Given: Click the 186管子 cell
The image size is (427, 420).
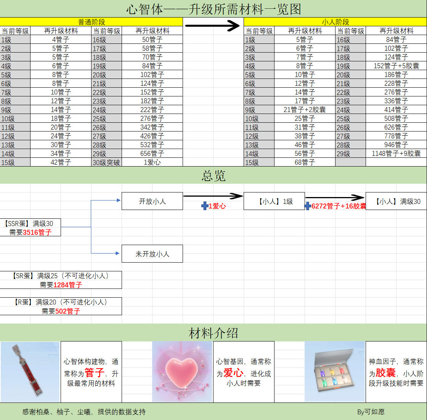Looking at the screenshot, I should [x=396, y=75].
